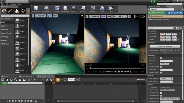Open the 30 fps frame rate dropdown
The width and height of the screenshot is (184, 103).
(x=72, y=80)
